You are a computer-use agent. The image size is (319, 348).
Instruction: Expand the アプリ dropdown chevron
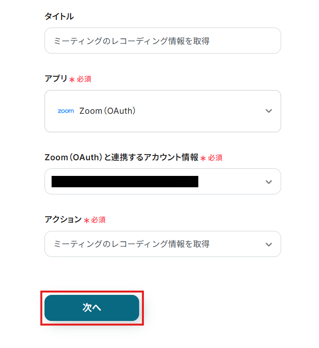(269, 111)
